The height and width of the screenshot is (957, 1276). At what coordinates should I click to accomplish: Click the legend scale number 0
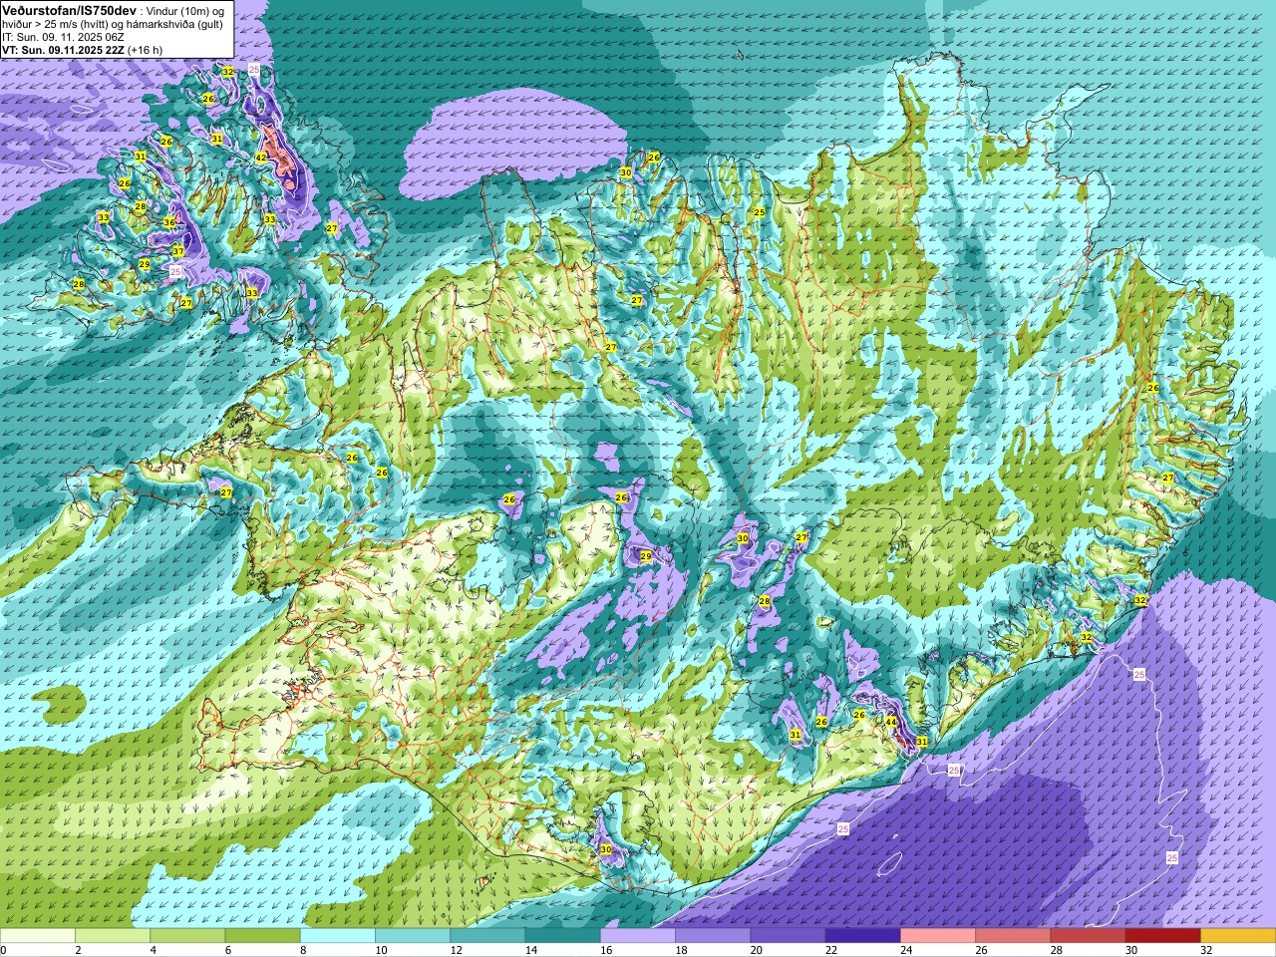pos(3,950)
